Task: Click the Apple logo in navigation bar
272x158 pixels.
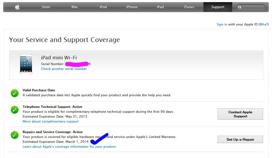Action: (x=17, y=7)
